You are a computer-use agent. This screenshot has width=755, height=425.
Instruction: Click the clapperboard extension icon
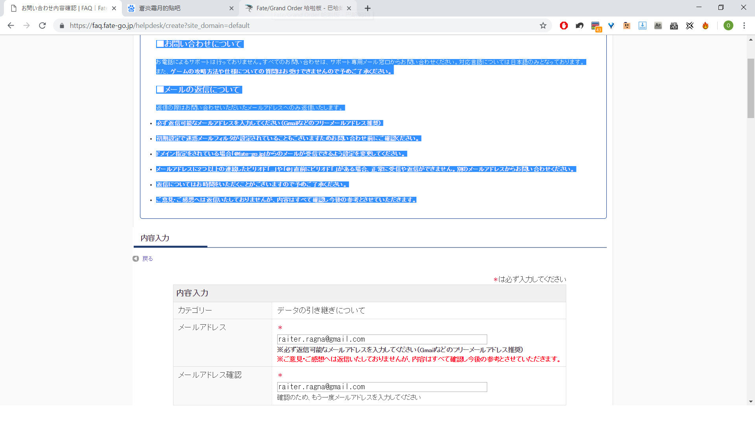pyautogui.click(x=674, y=26)
